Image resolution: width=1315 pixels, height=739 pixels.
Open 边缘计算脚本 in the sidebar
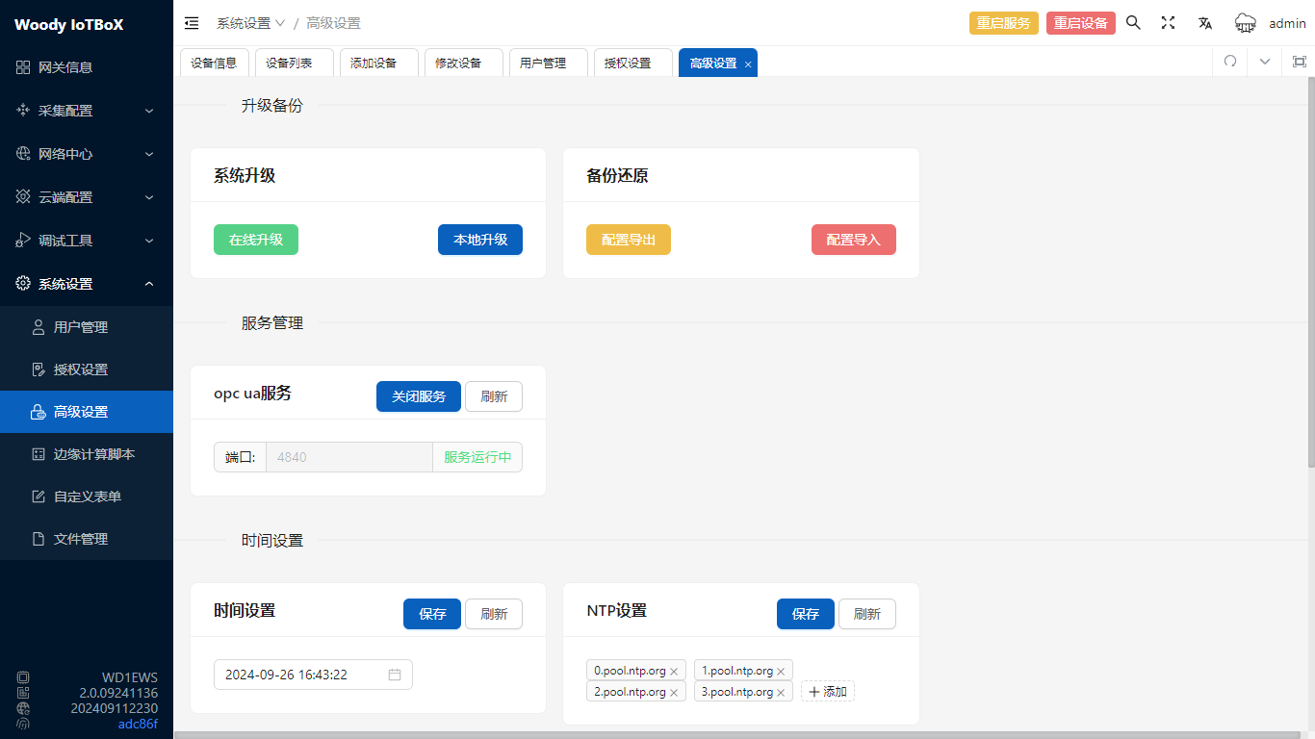click(93, 454)
